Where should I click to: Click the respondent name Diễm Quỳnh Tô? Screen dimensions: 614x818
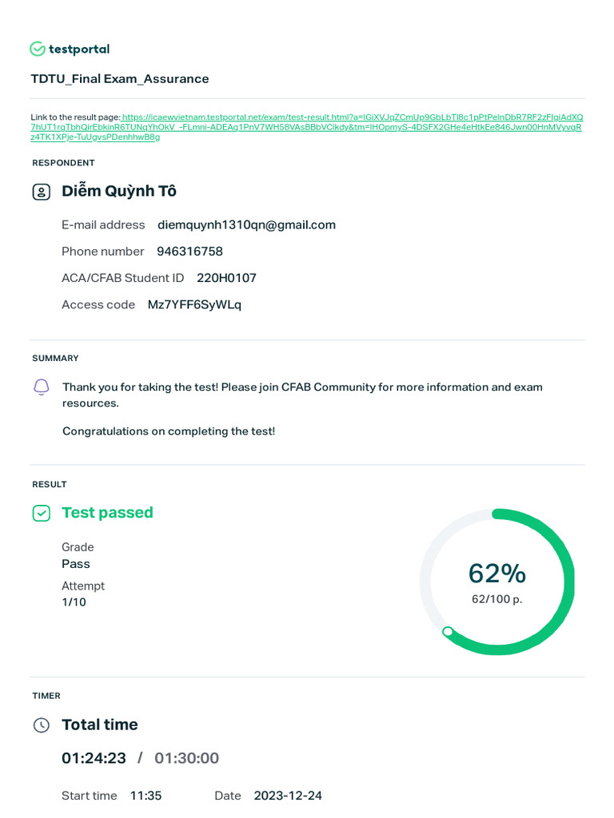coord(119,191)
